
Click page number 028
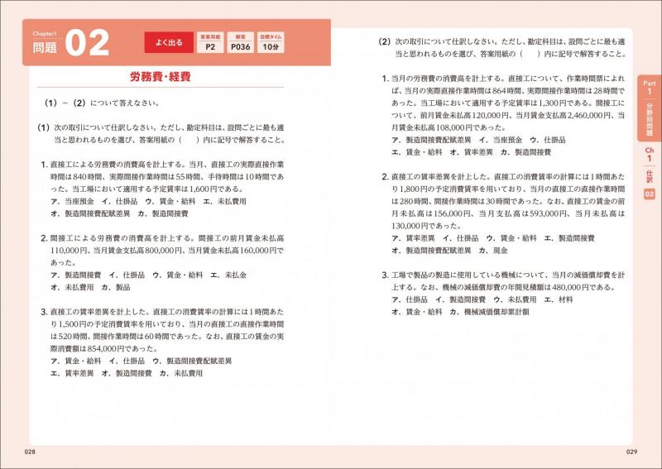[30, 452]
